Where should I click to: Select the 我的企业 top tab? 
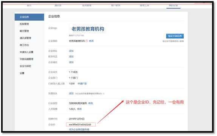coord(173,5)
